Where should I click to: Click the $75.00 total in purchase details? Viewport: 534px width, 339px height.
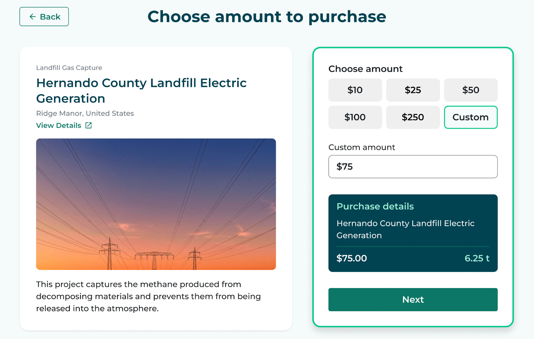coord(352,258)
